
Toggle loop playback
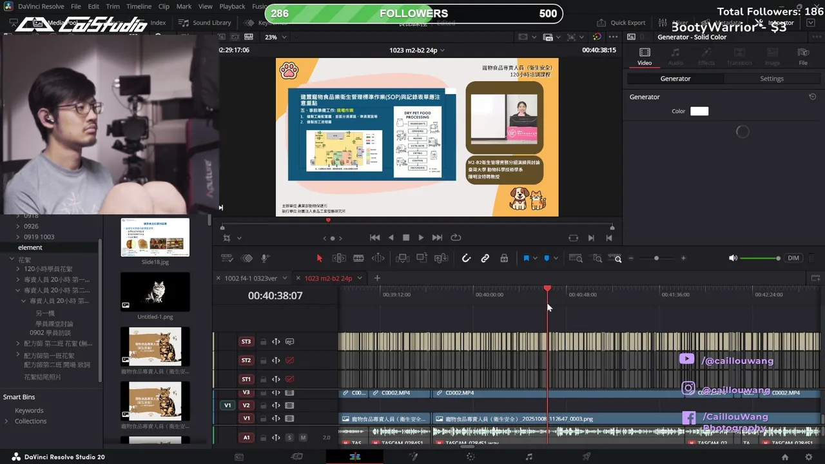[456, 238]
